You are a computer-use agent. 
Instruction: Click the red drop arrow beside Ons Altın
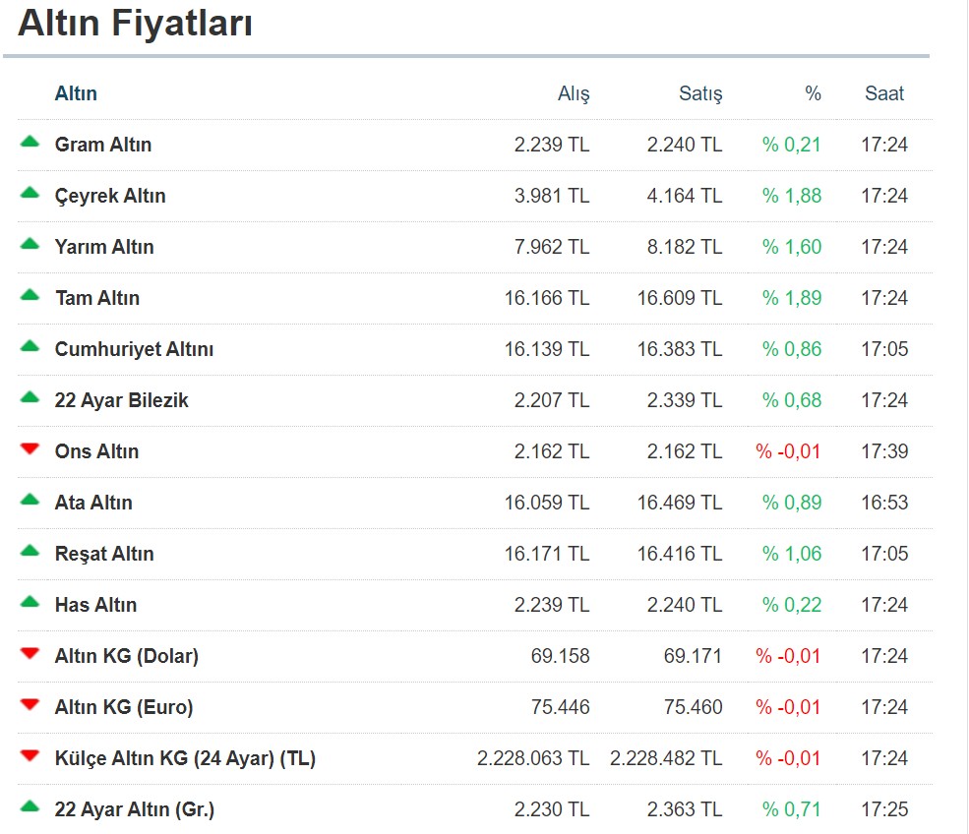pos(30,450)
